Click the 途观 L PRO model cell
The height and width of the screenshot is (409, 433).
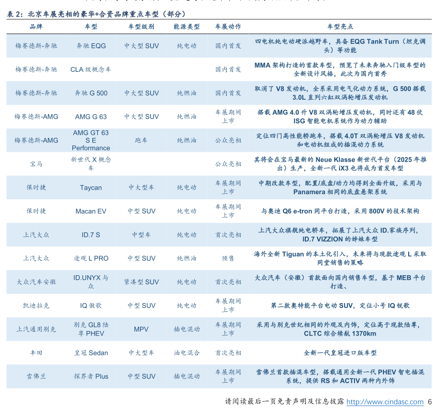(x=90, y=258)
